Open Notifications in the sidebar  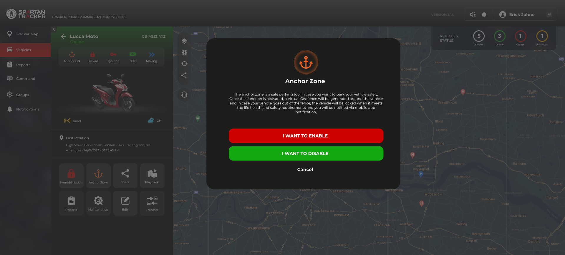25,109
